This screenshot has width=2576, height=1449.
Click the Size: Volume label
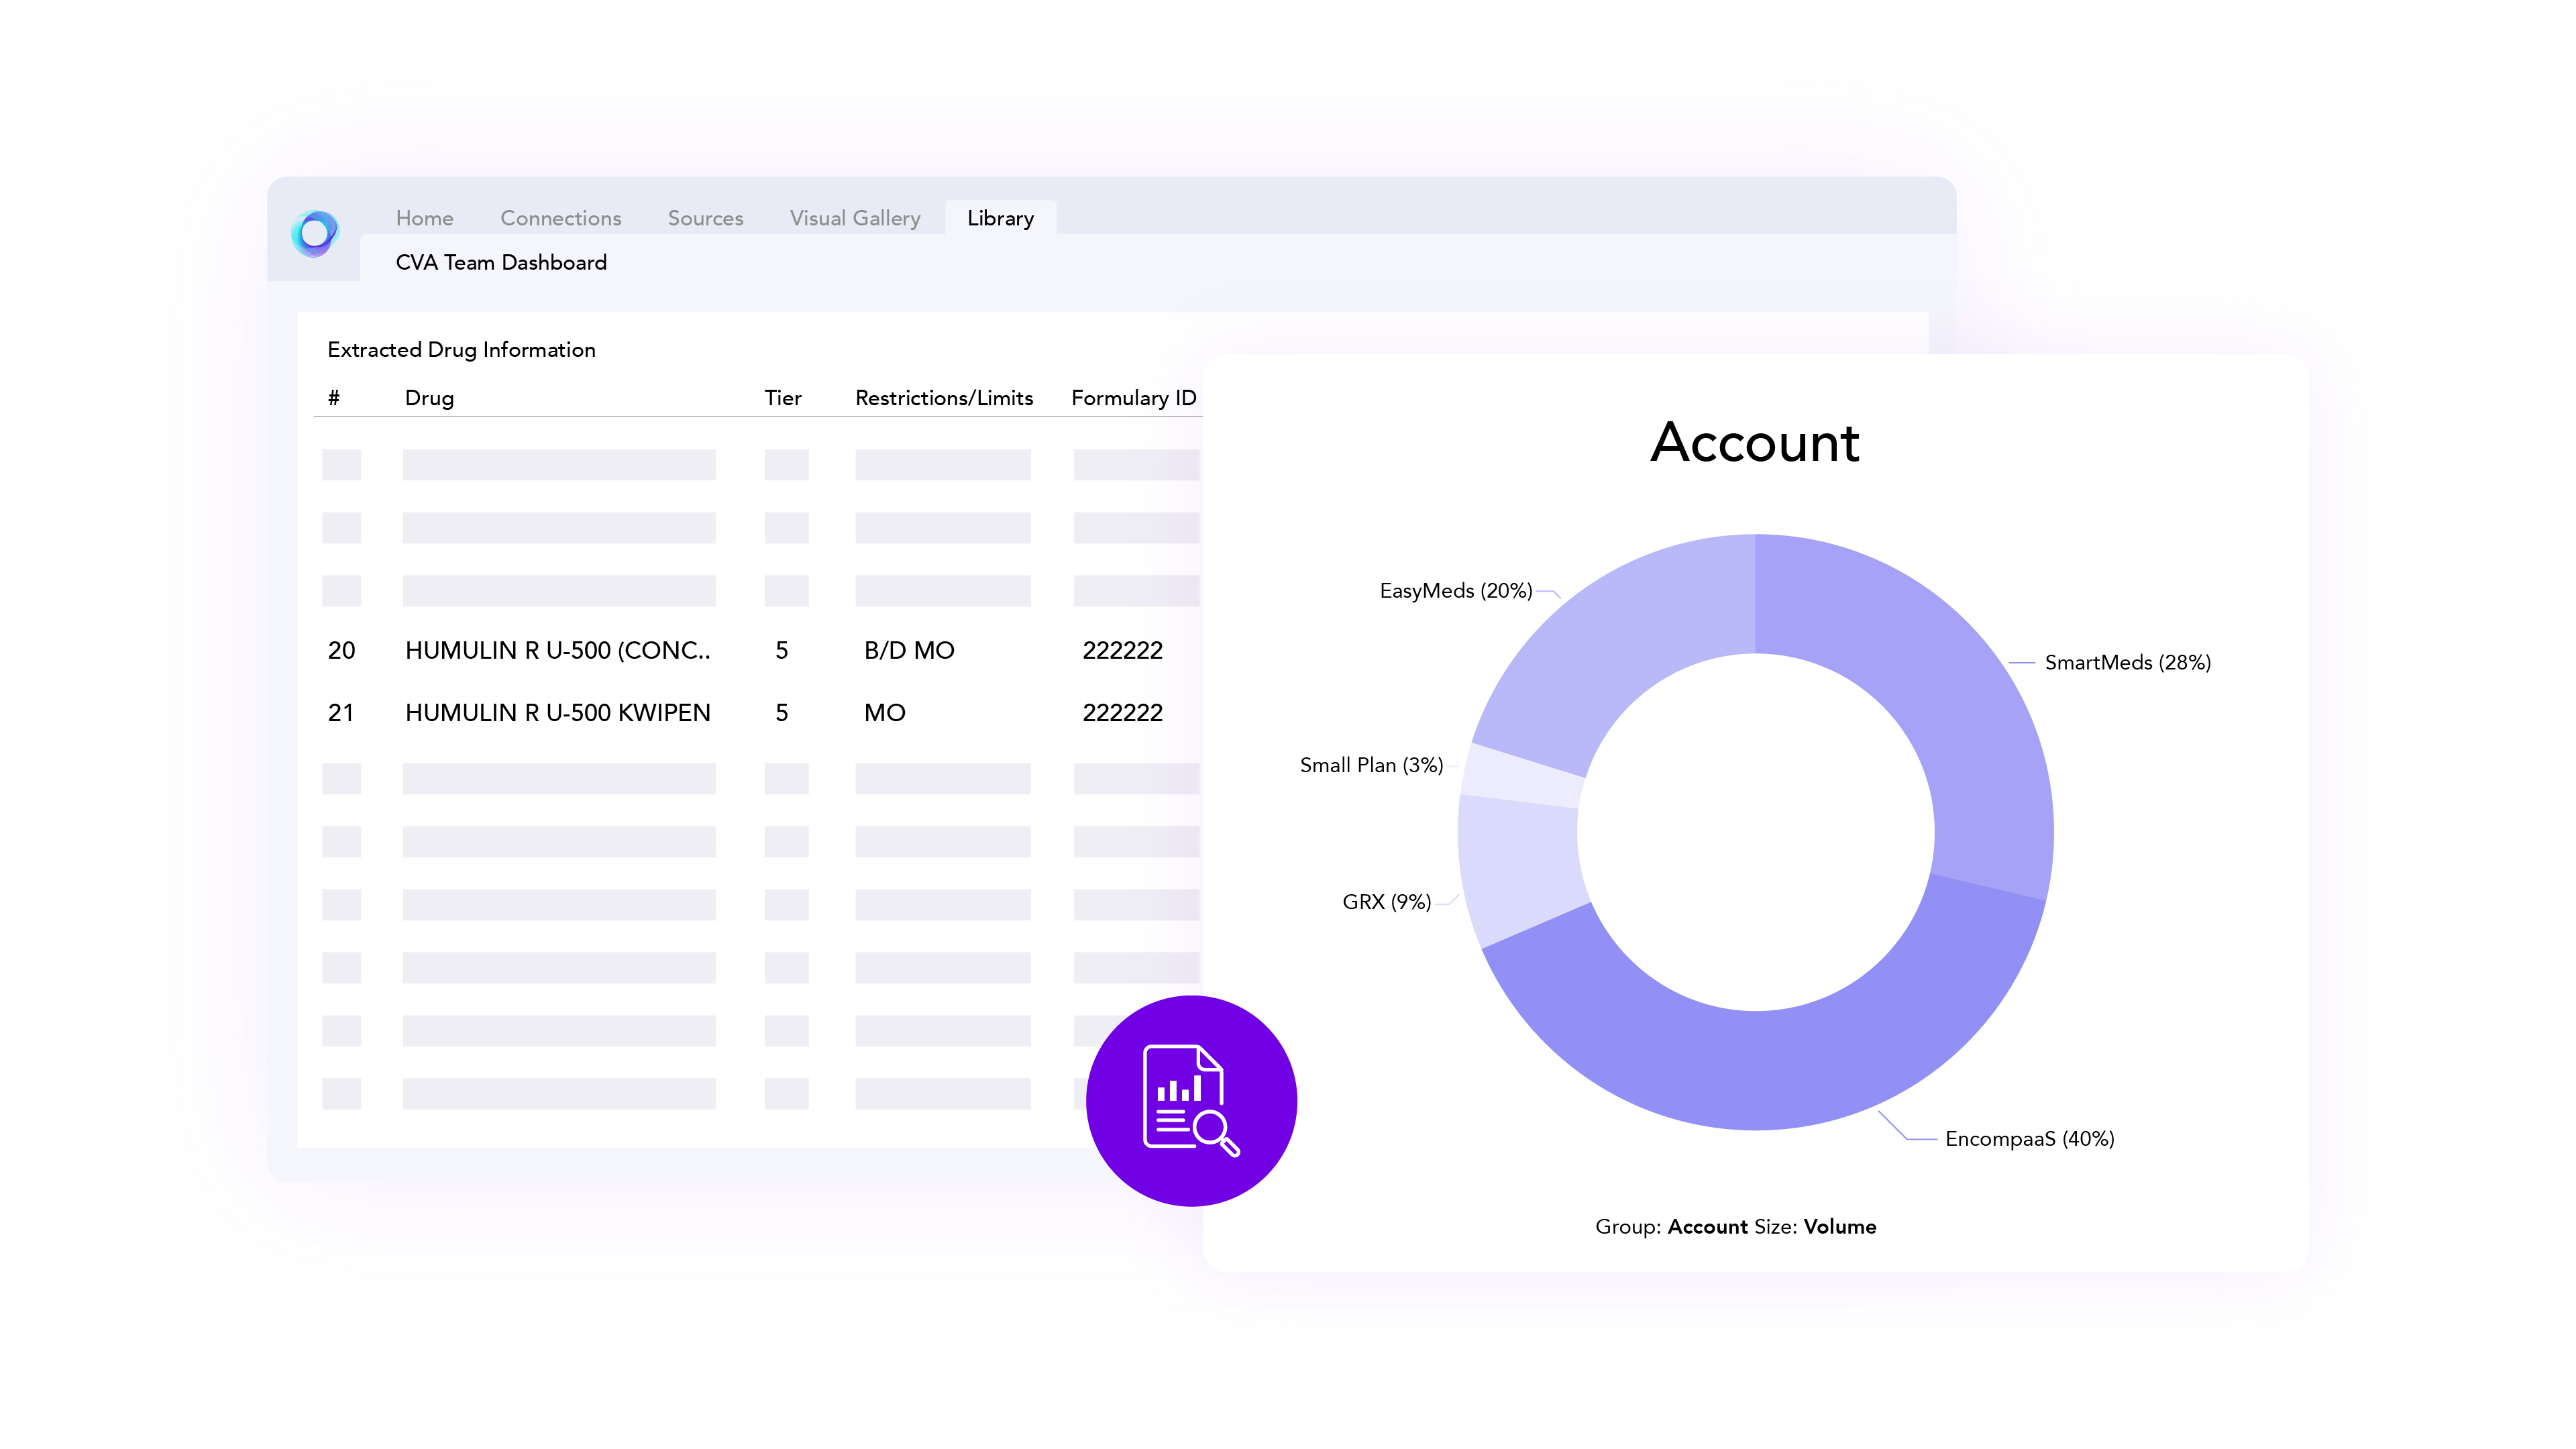[x=1815, y=1226]
